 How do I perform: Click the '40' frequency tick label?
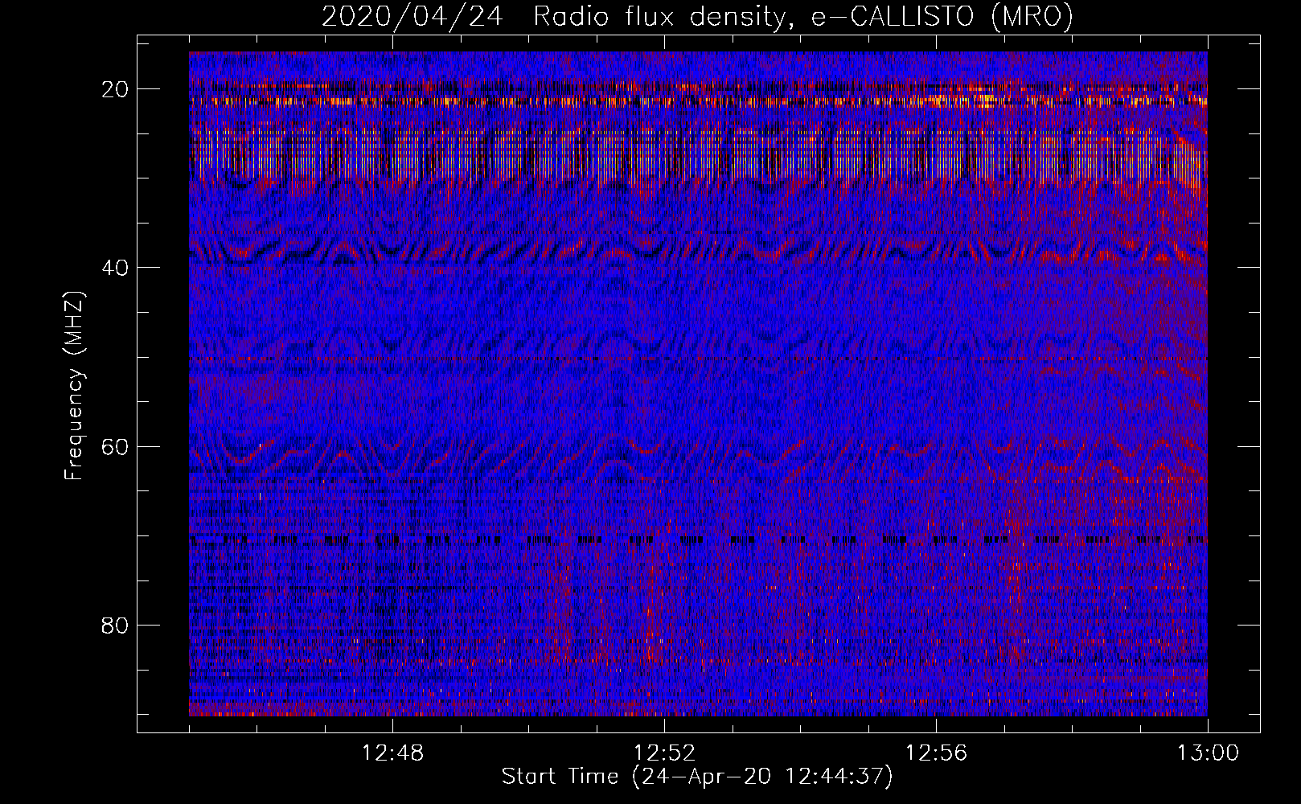pyautogui.click(x=115, y=268)
